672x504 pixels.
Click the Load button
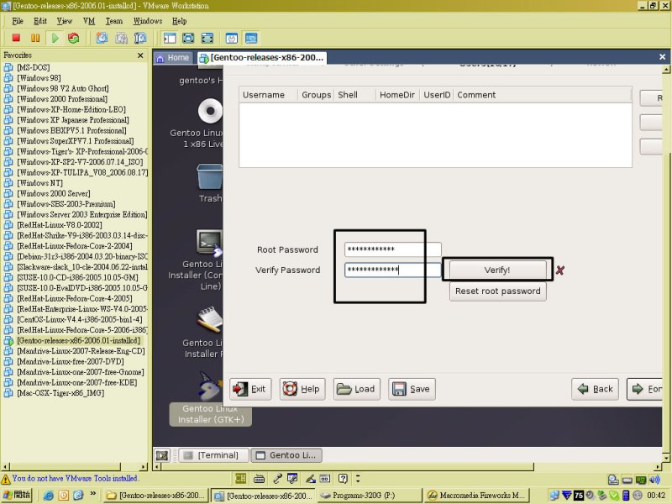(356, 389)
